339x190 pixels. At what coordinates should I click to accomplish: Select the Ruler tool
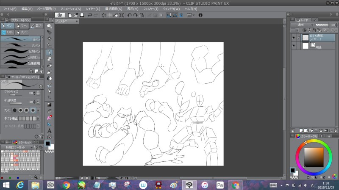tap(49, 124)
